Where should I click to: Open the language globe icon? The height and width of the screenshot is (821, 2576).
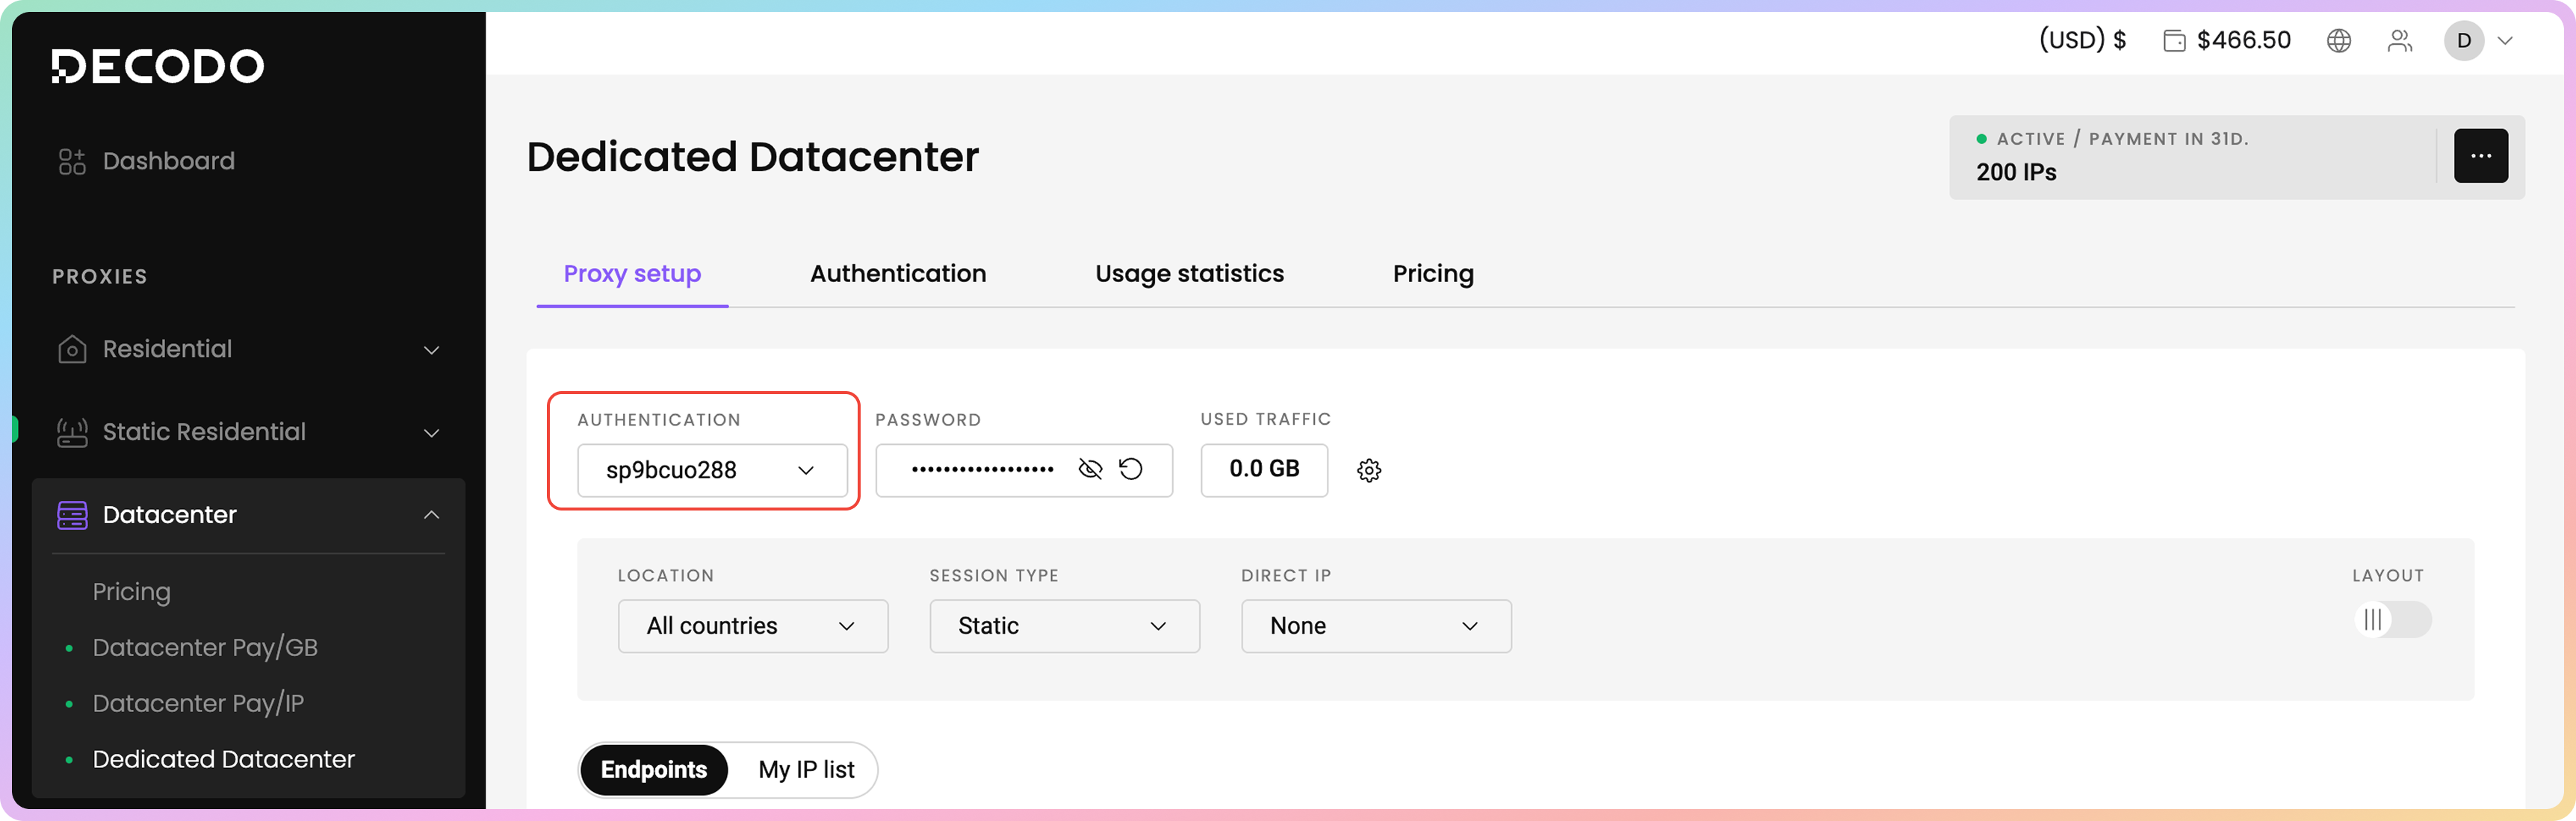pos(2338,41)
